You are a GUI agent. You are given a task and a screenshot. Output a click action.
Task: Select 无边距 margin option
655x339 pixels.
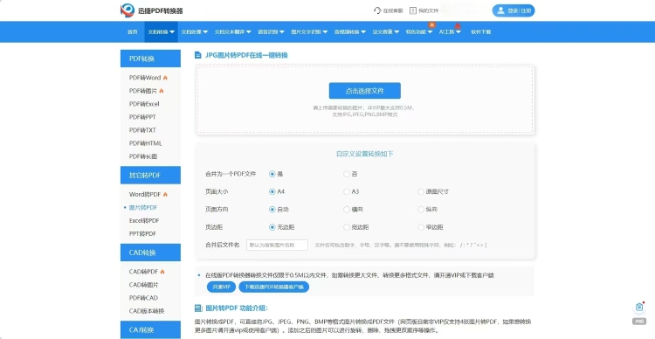point(272,227)
